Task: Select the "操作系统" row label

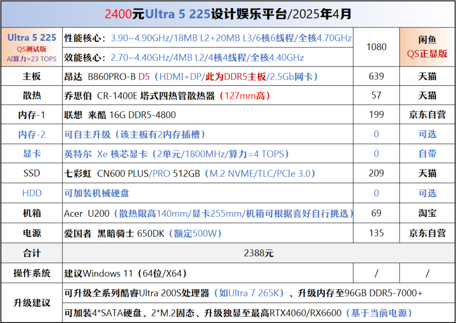Action: 32,273
